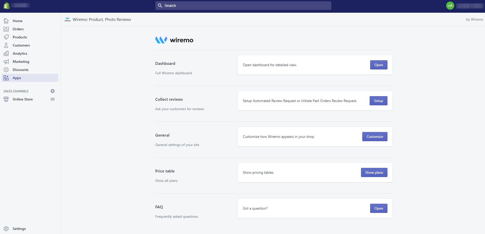Click the large Wiremo logo
Image resolution: width=485 pixels, height=234 pixels.
tap(174, 40)
